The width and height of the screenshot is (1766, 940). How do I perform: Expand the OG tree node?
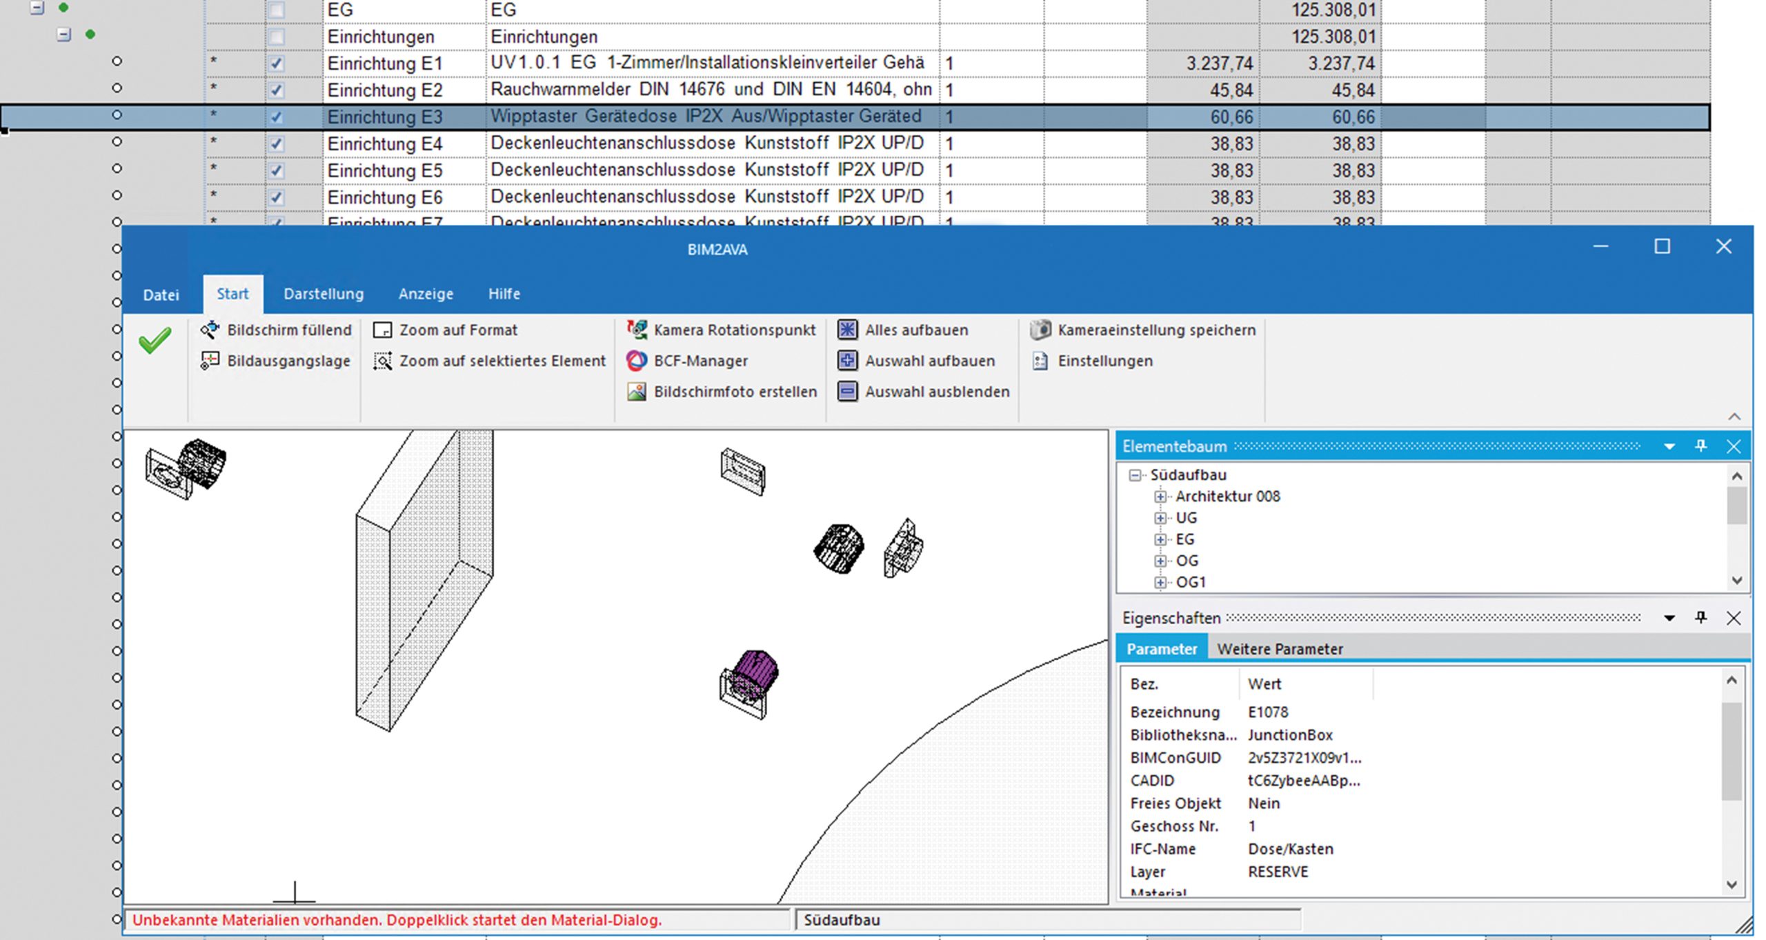[1160, 561]
